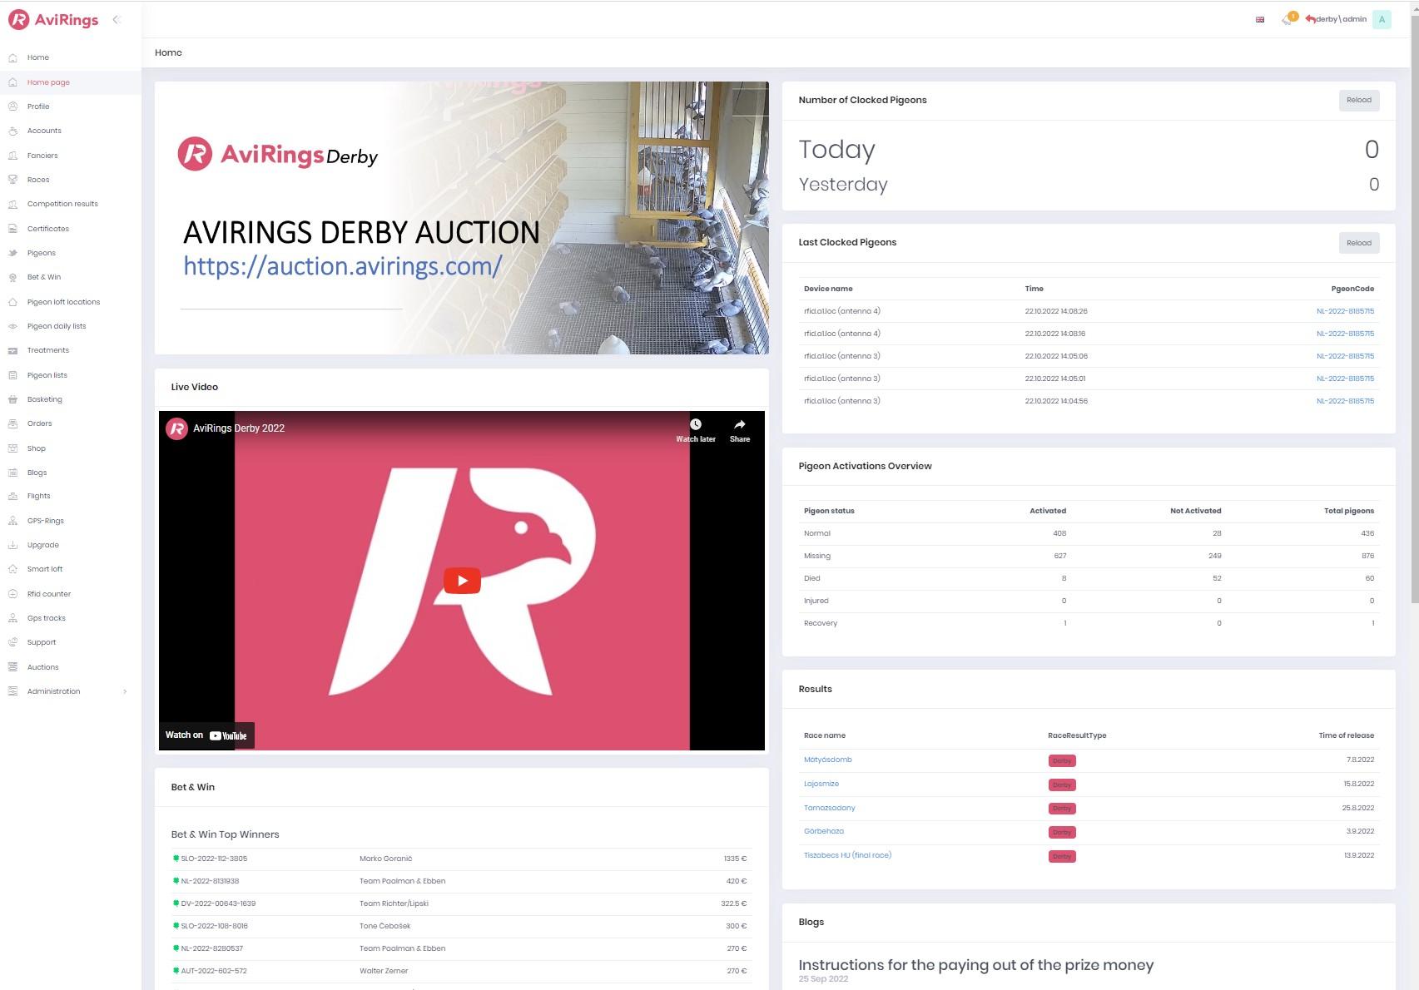Click Watch on YouTube button

click(206, 735)
